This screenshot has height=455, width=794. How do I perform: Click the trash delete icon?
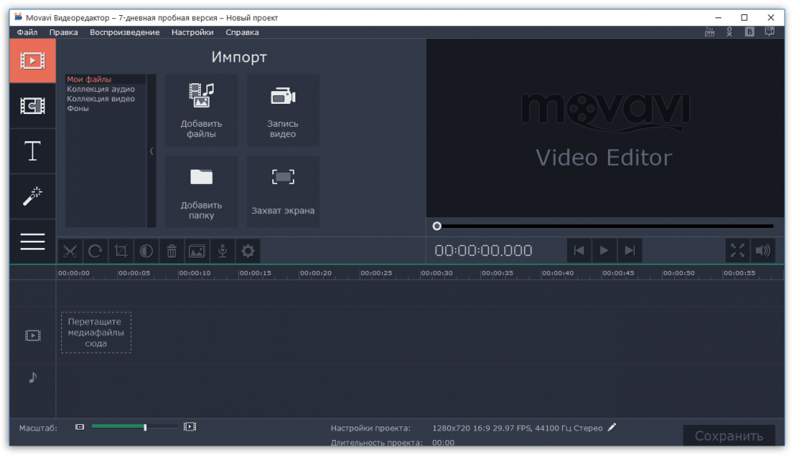pyautogui.click(x=172, y=251)
